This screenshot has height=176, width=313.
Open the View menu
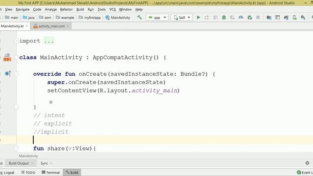click(x=9, y=9)
